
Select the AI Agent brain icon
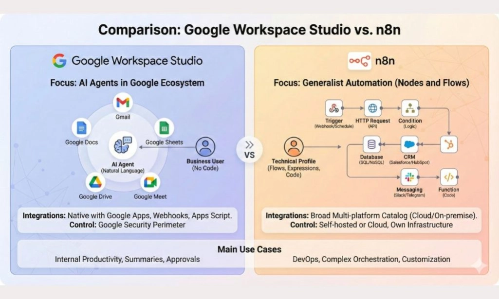123,145
